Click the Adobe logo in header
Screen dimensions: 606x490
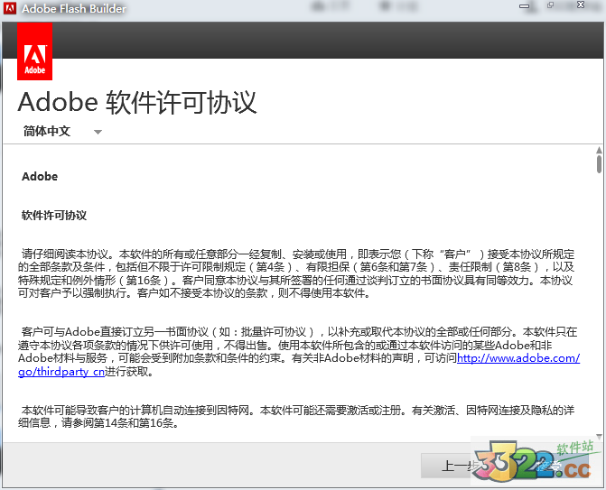click(35, 51)
